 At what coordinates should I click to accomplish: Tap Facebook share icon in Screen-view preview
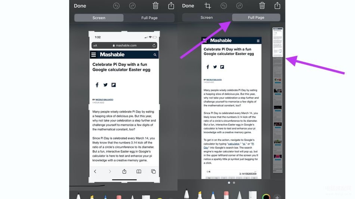point(97,85)
